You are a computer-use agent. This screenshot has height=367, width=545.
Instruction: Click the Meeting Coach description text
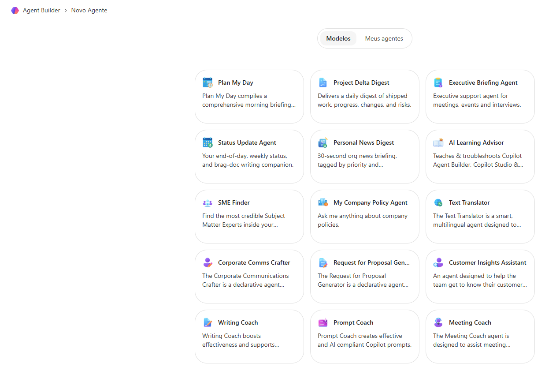[x=472, y=340]
